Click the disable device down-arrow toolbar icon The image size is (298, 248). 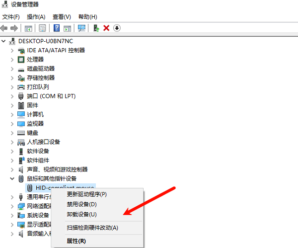117,28
